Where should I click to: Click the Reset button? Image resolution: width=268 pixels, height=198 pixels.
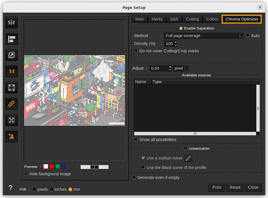[x=235, y=187]
